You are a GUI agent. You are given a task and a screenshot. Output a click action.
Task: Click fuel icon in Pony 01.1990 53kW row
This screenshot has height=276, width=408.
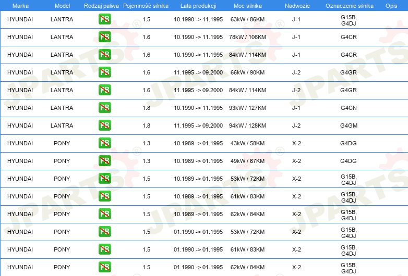pos(104,232)
